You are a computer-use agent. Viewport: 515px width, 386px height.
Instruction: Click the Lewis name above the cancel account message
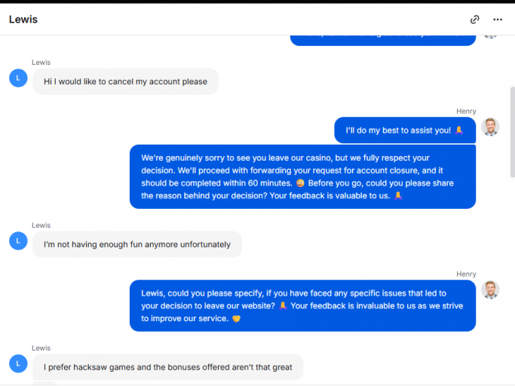(x=41, y=63)
